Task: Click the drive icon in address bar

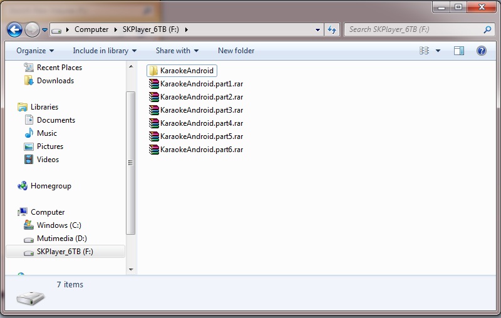Action: (56, 30)
